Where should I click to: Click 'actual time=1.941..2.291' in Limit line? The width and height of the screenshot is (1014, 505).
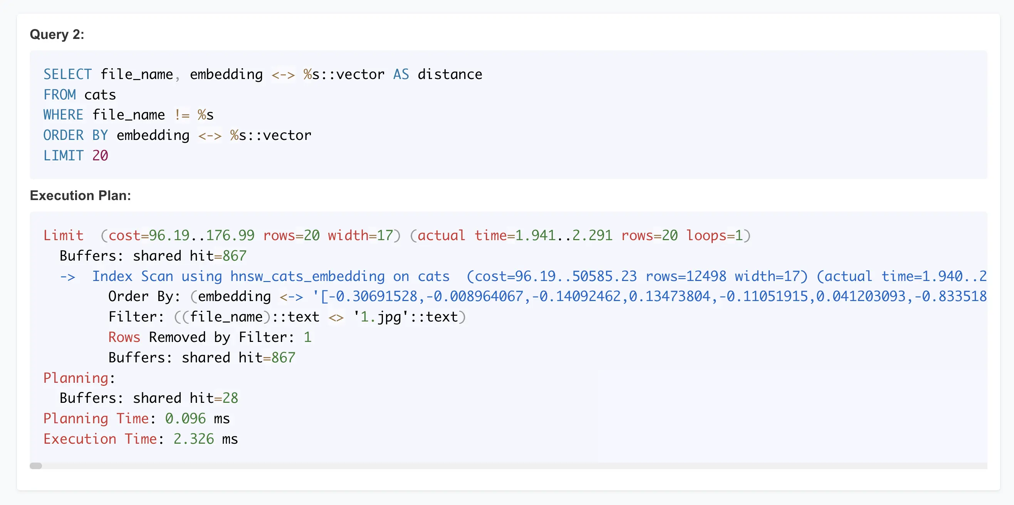point(515,235)
